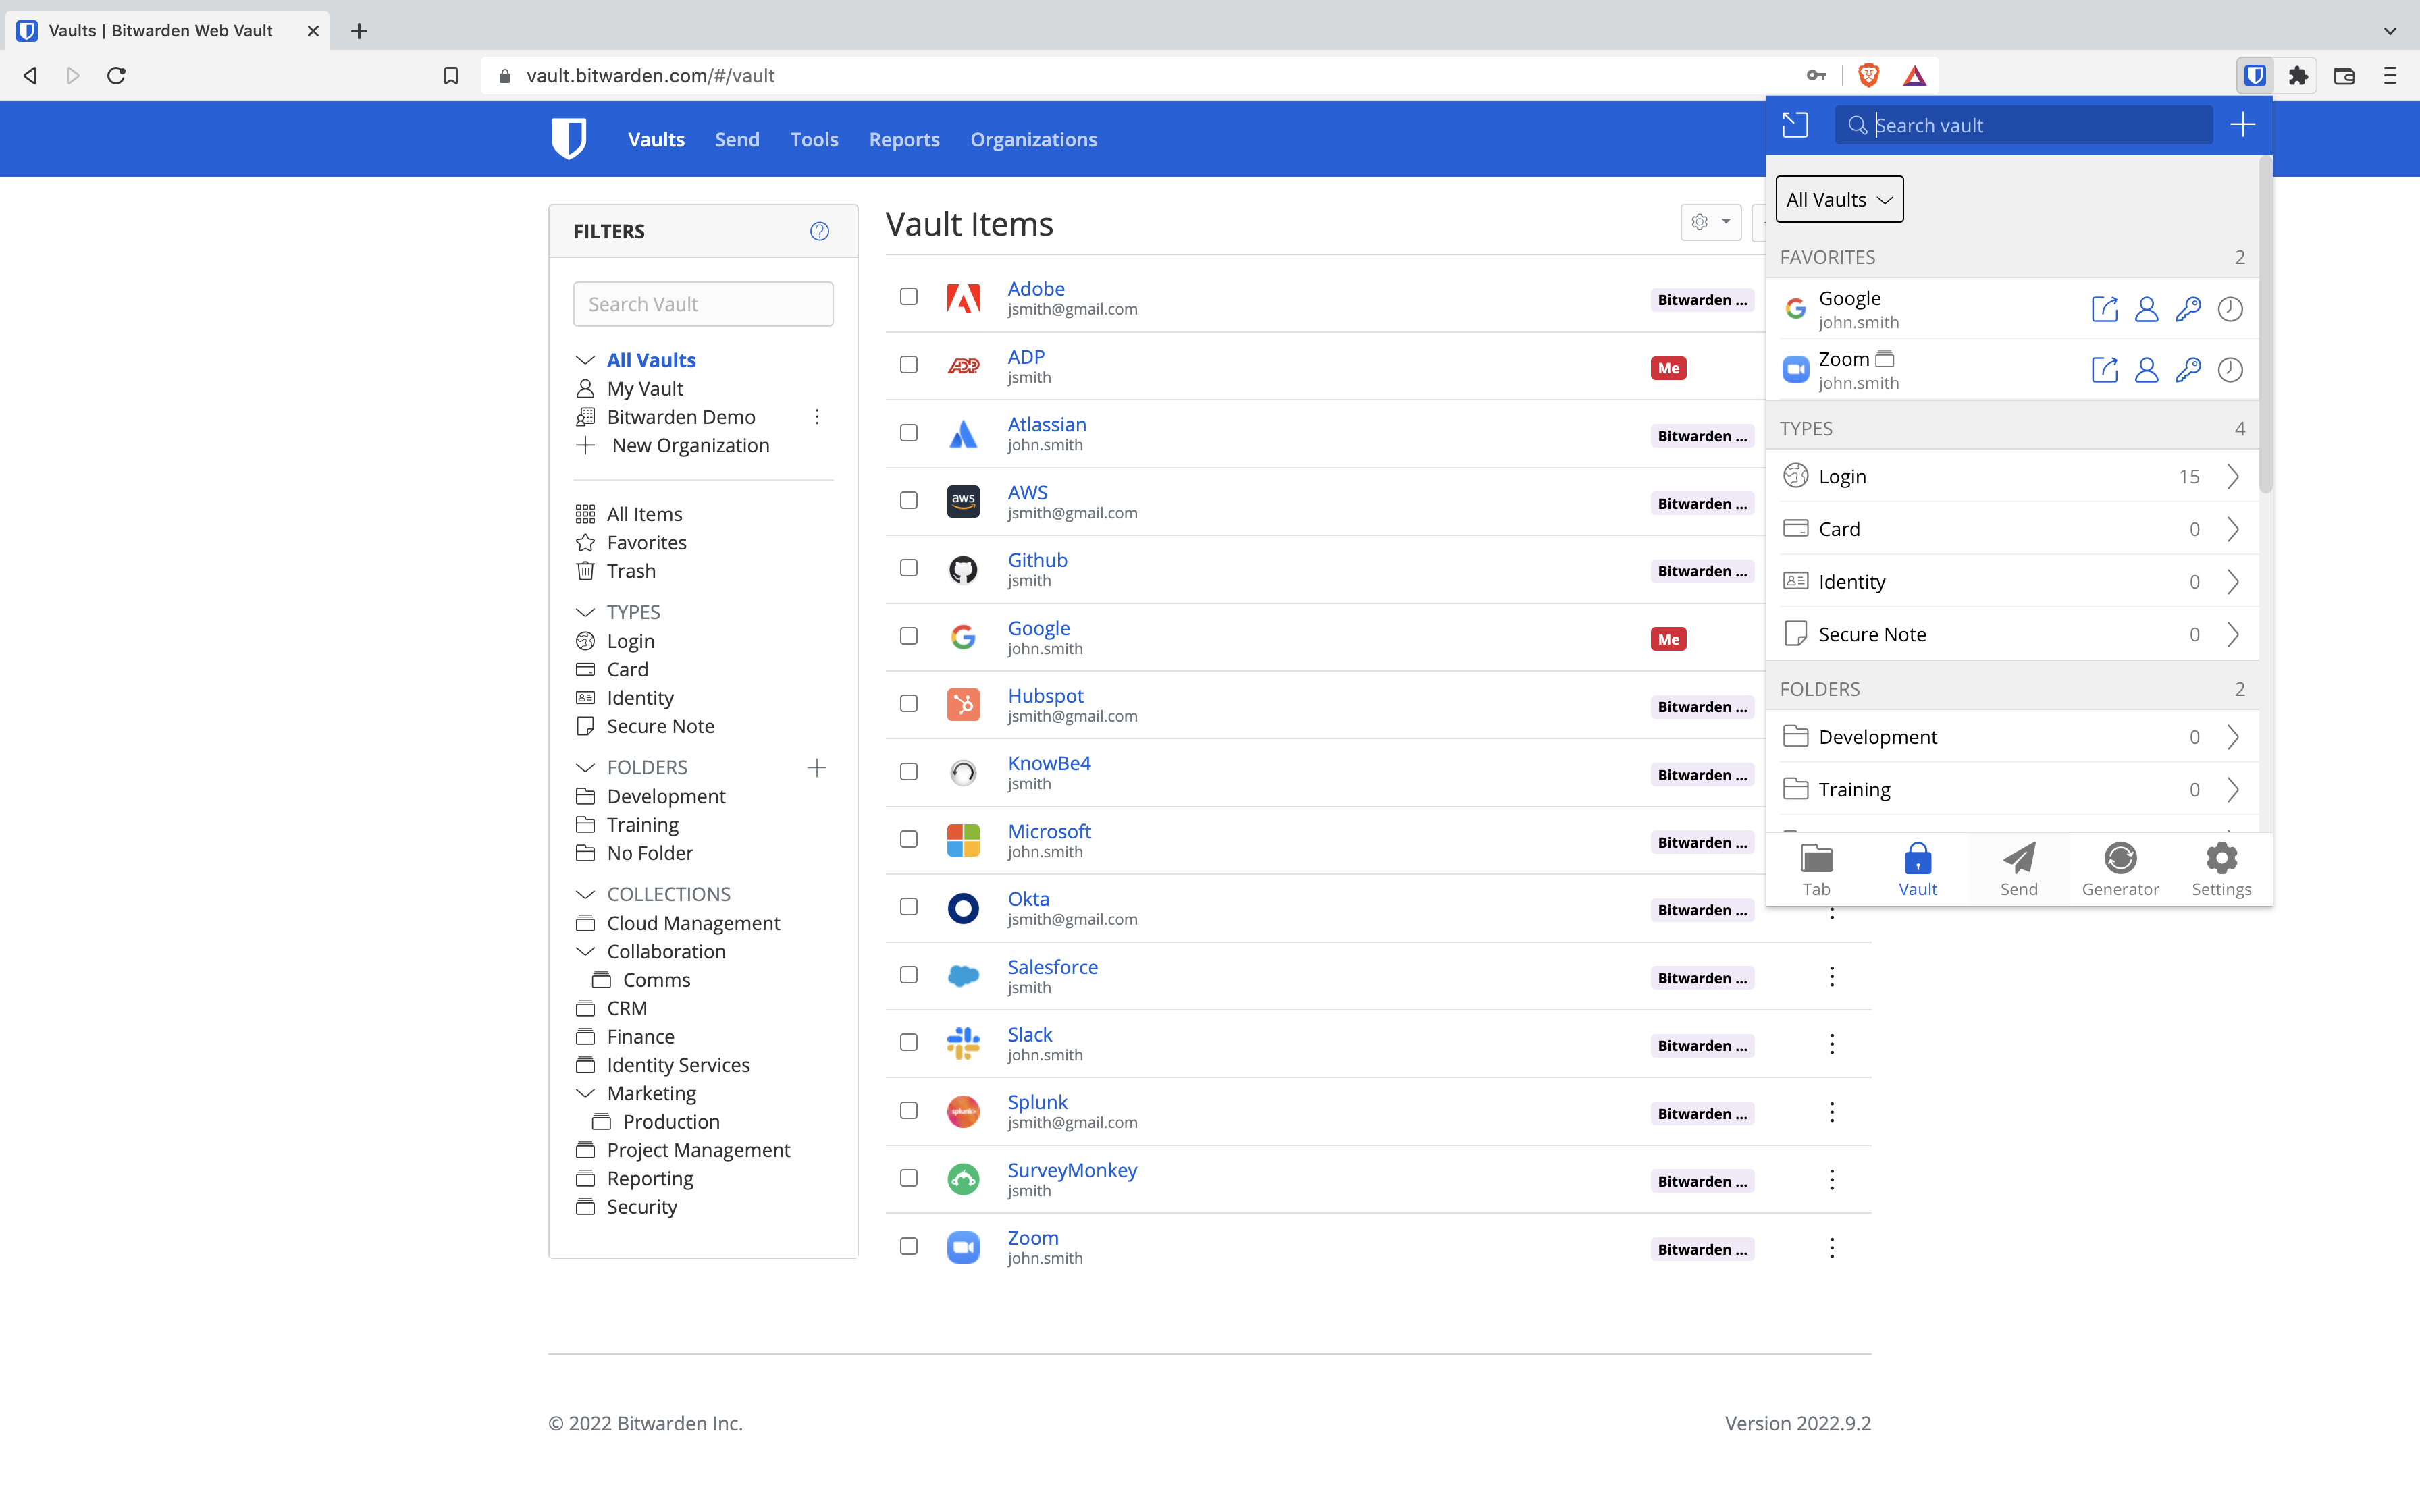The height and width of the screenshot is (1512, 2420).
Task: Check the Adobe item checkbox
Action: point(908,297)
